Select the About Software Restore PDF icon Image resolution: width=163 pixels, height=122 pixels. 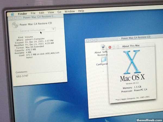(x=103, y=47)
